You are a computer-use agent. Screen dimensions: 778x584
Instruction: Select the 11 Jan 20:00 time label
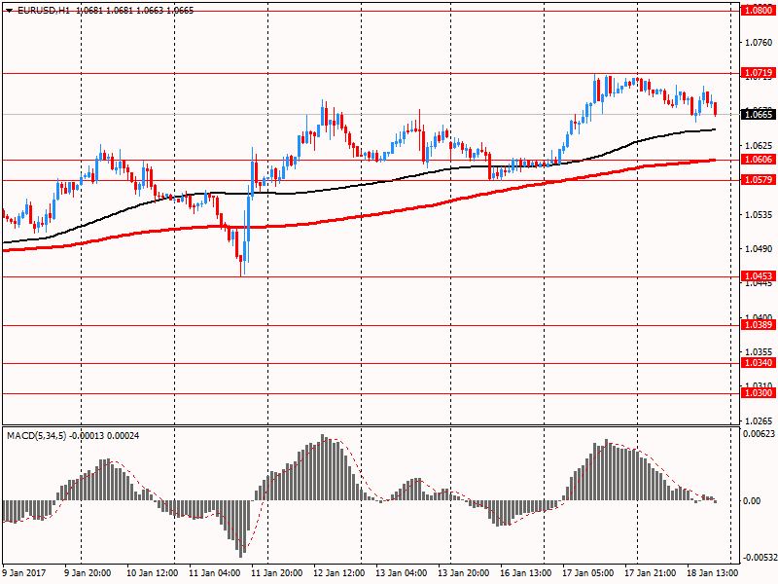point(279,573)
